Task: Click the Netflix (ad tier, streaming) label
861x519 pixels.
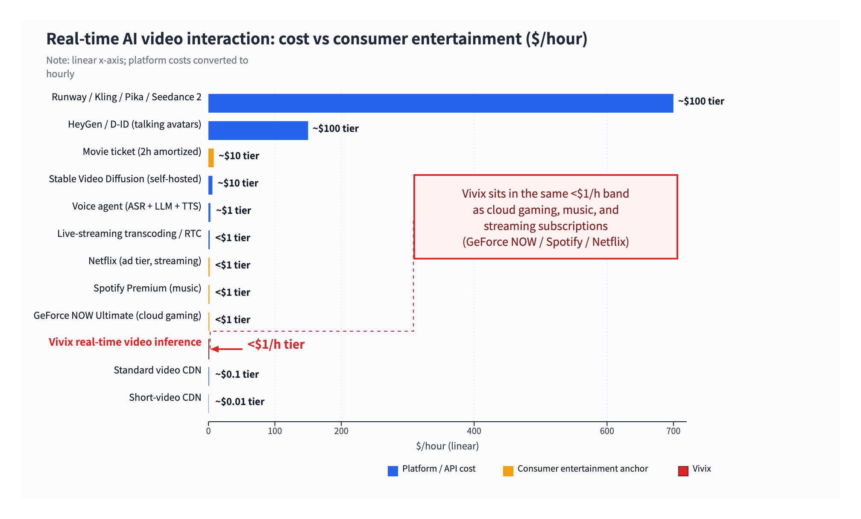Action: (144, 261)
